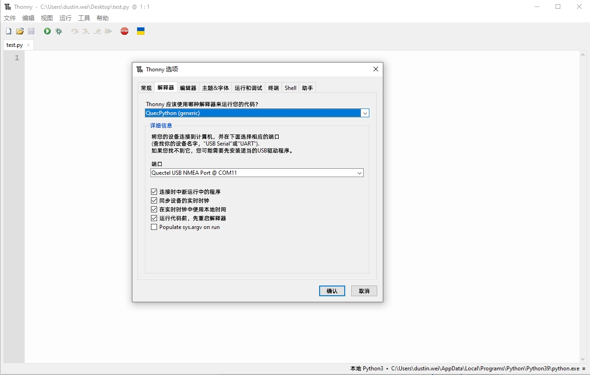Click the Step out icon
This screenshot has height=375, width=590.
pos(97,31)
